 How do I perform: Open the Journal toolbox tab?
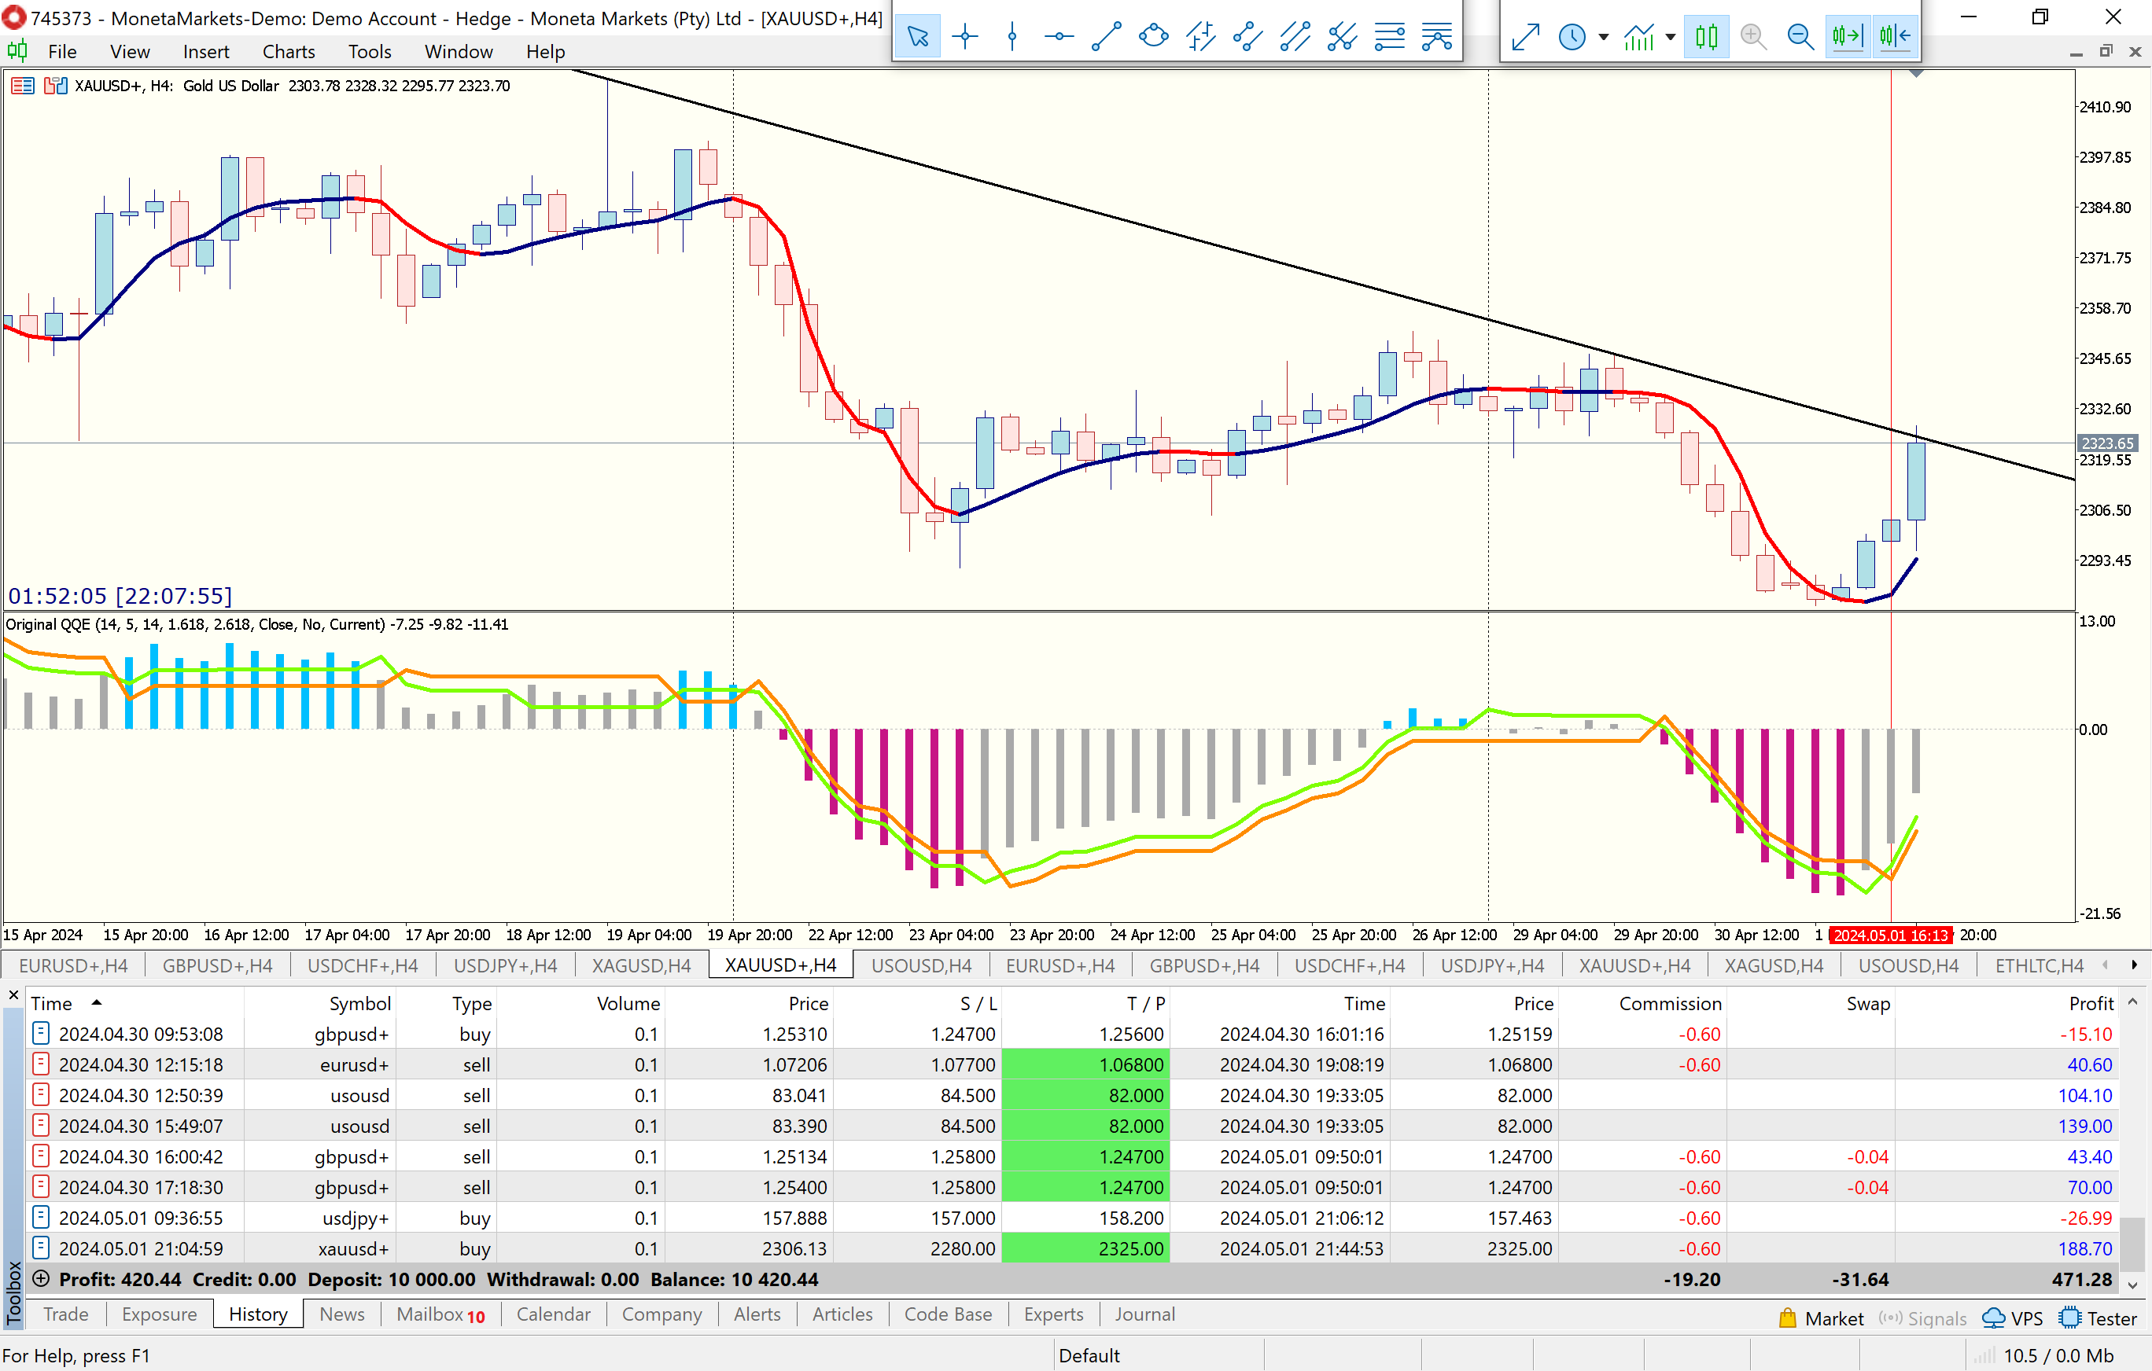tap(1144, 1314)
